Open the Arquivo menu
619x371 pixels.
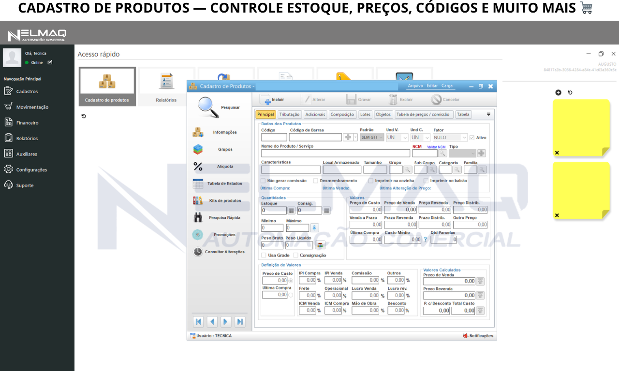point(415,86)
